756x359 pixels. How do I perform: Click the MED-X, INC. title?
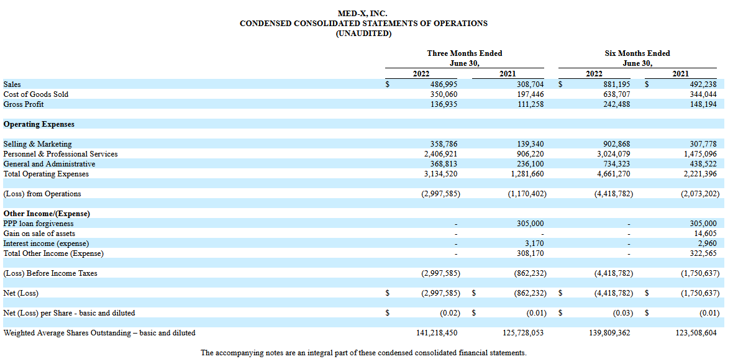pyautogui.click(x=363, y=13)
